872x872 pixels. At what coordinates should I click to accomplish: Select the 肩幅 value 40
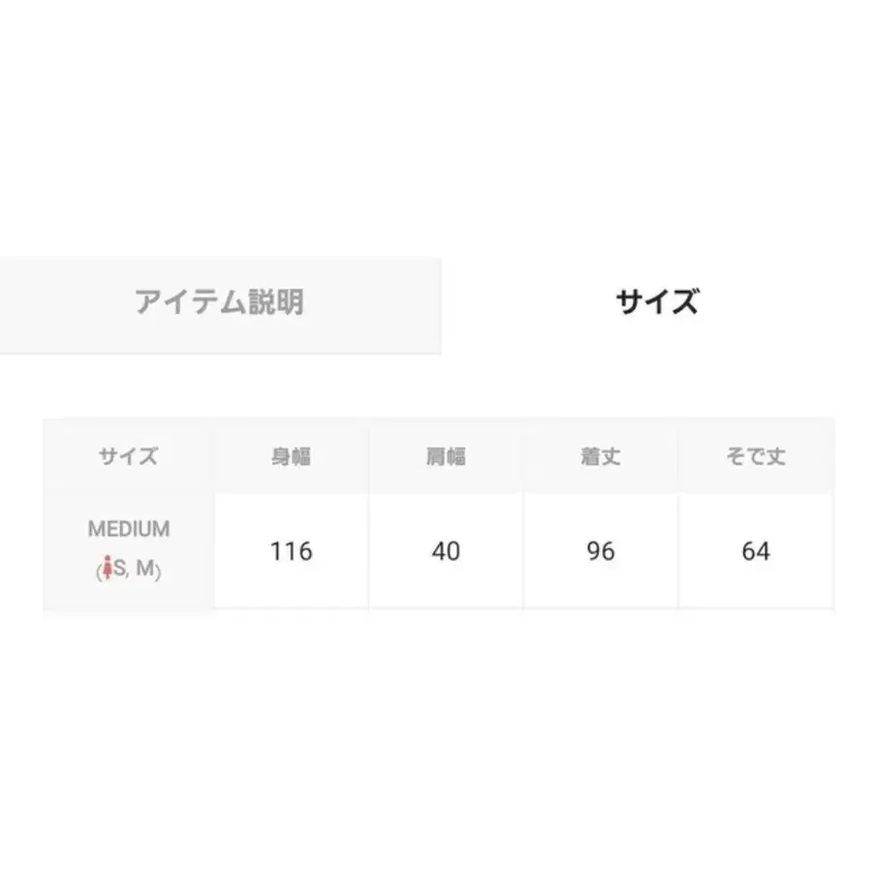click(x=446, y=550)
